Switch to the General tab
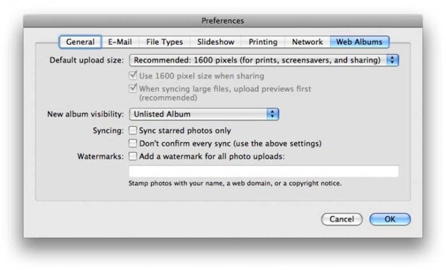This screenshot has height=270, width=446. tap(80, 42)
